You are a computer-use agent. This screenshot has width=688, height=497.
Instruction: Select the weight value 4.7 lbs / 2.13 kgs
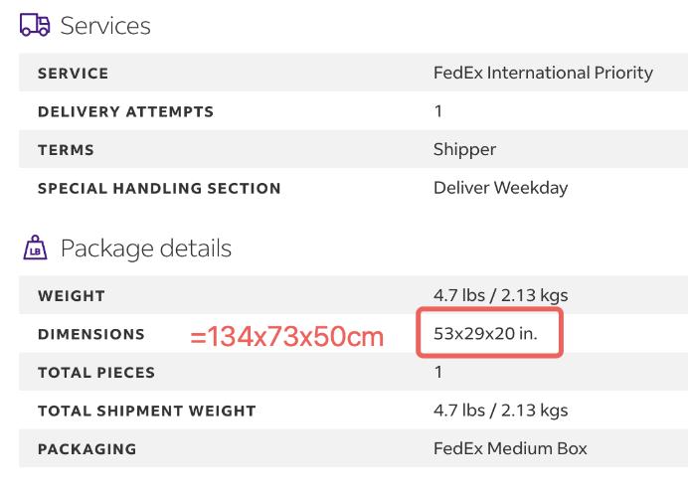coord(501,295)
